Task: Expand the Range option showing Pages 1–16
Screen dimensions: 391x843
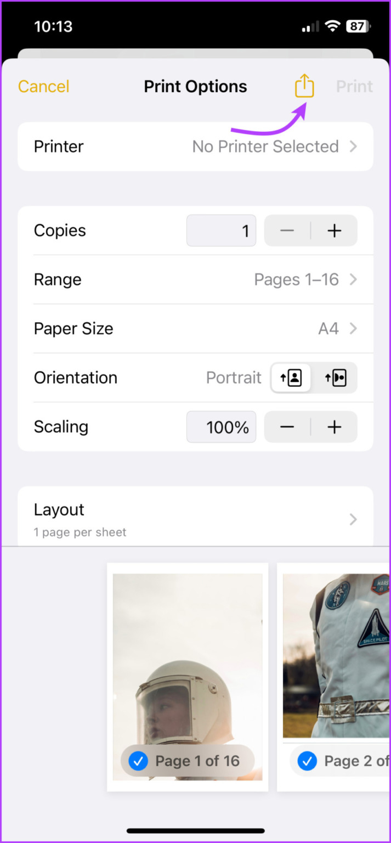Action: (195, 279)
